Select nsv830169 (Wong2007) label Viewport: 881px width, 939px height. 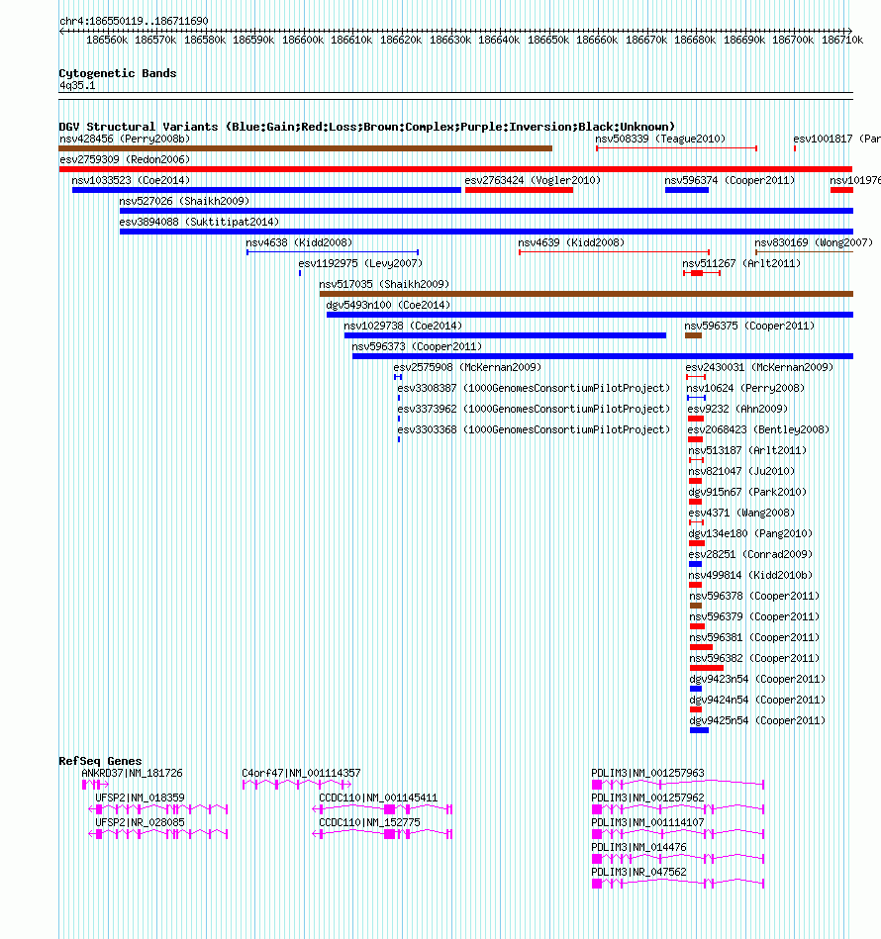(814, 242)
